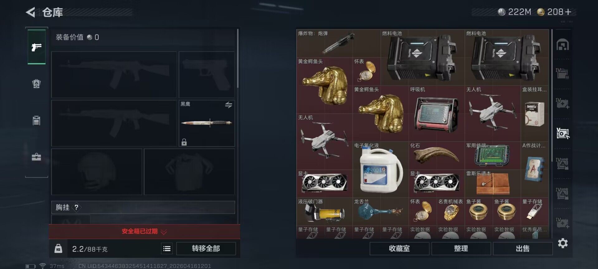This screenshot has width=598, height=269.
Task: Click the back arrow beside 仓库
Action: coord(31,12)
